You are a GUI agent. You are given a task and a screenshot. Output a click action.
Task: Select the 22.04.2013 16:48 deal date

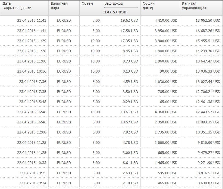[31, 112]
